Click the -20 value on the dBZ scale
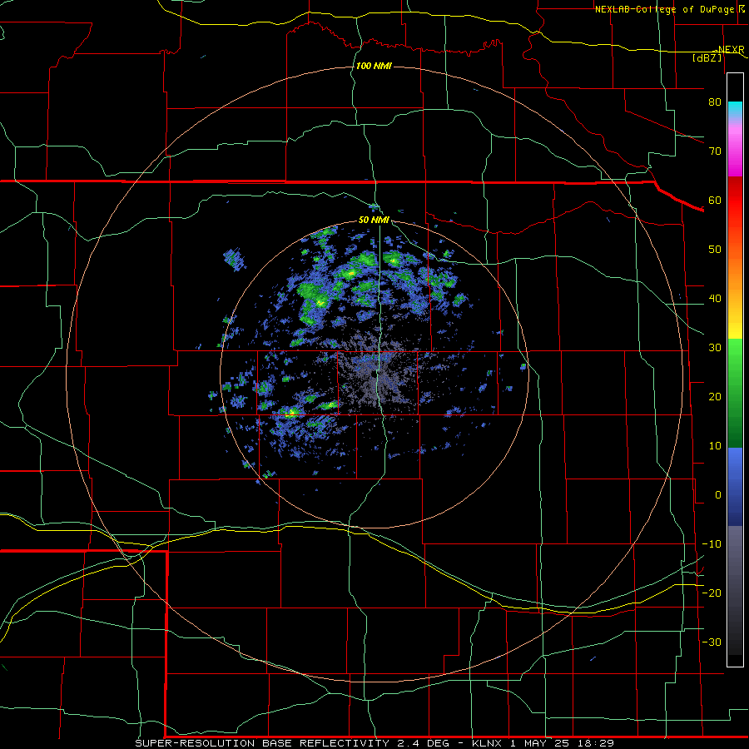Screen dimensions: 749x749 pyautogui.click(x=712, y=593)
